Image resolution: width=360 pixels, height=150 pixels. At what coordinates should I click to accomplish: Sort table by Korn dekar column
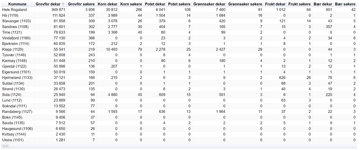[107, 4]
